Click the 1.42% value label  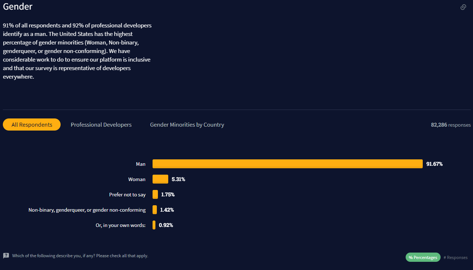(167, 210)
